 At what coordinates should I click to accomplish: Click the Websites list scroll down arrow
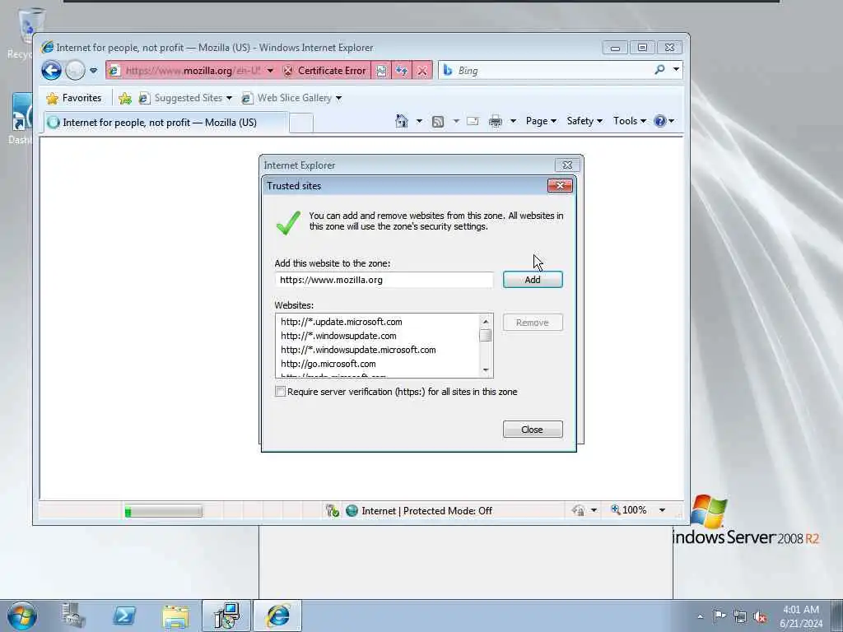(x=486, y=369)
